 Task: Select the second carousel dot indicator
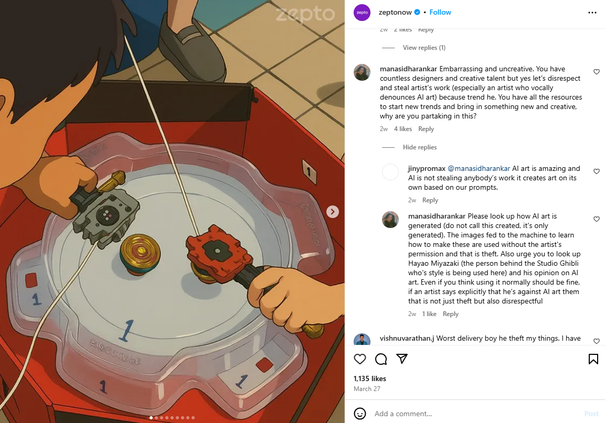point(156,418)
